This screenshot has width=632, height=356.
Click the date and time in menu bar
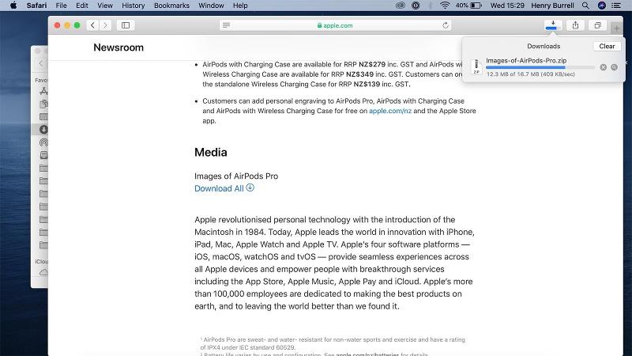point(507,6)
